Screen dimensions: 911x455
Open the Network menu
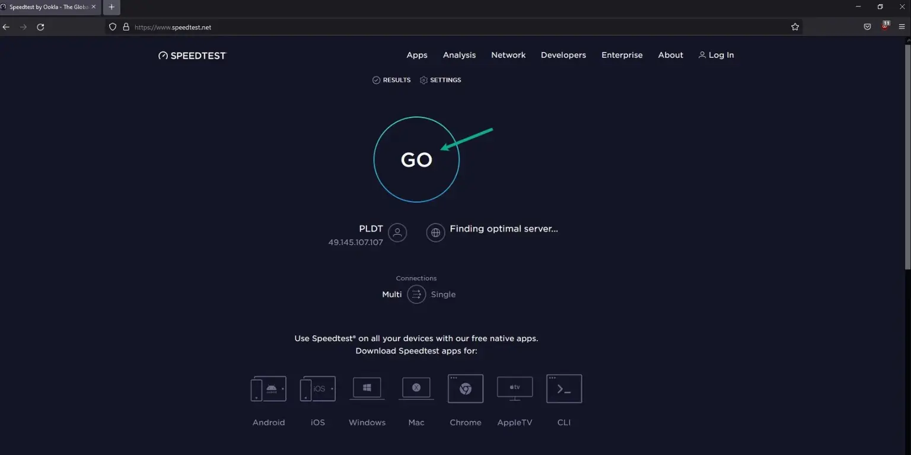pyautogui.click(x=508, y=55)
